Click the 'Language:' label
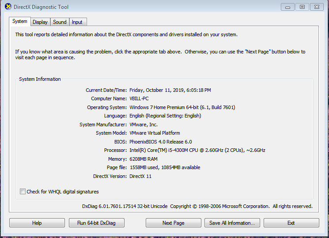 click(115, 116)
